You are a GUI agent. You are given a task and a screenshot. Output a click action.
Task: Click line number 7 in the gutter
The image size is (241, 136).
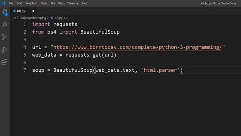(x=24, y=70)
